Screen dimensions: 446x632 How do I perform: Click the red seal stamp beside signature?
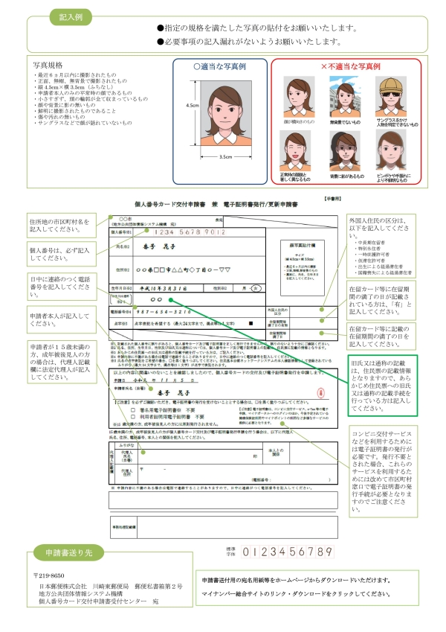321,392
